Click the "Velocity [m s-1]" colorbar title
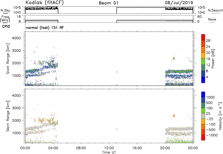 point(220,116)
